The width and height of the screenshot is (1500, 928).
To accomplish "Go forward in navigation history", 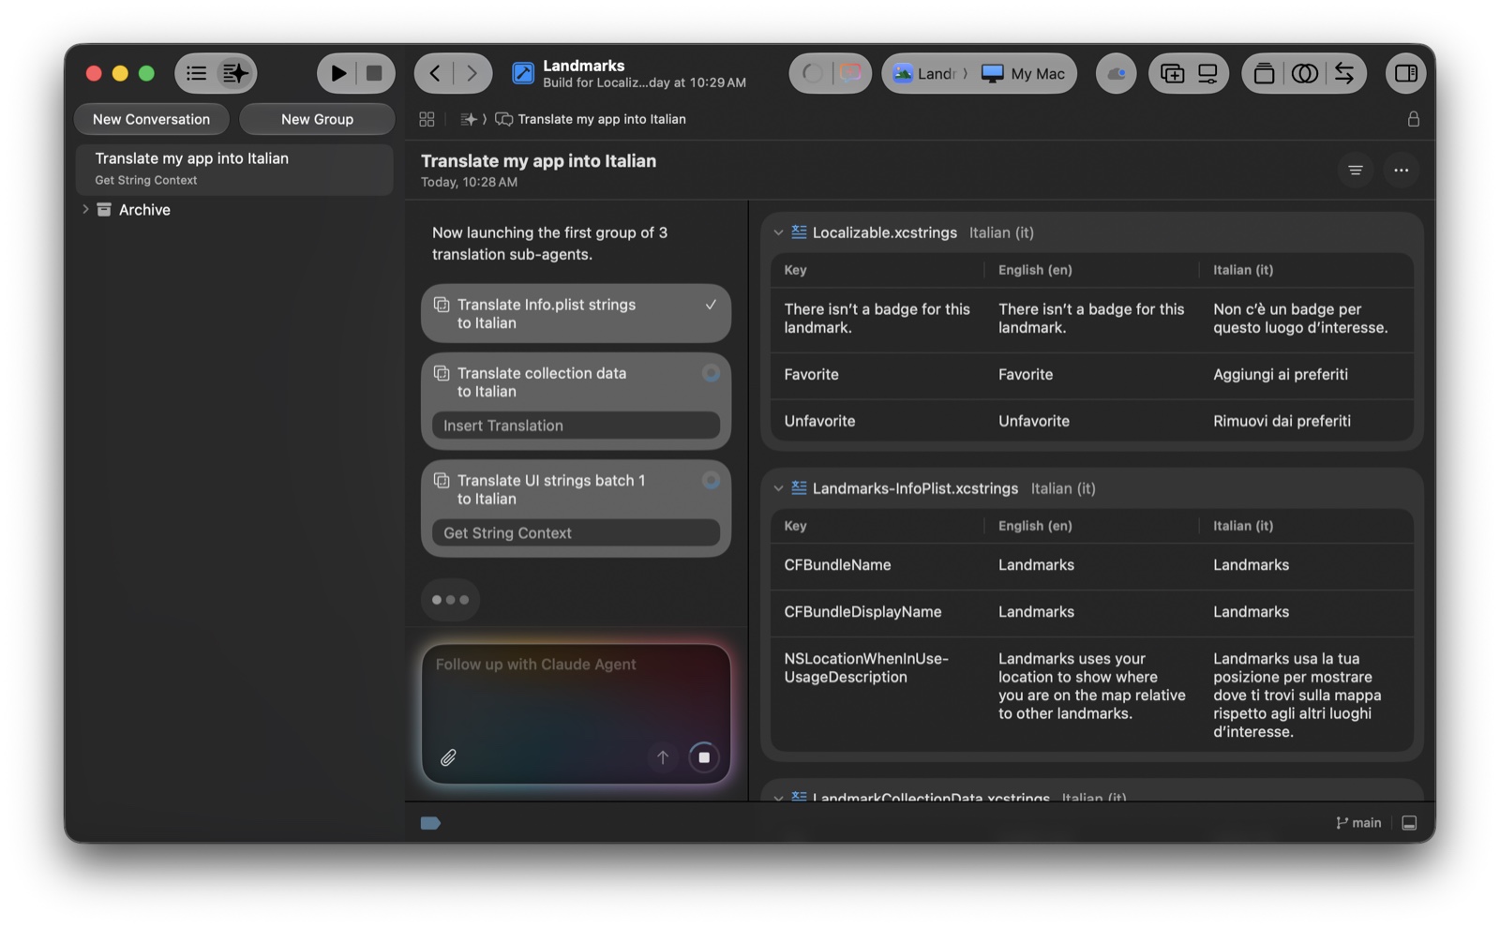I will [472, 73].
